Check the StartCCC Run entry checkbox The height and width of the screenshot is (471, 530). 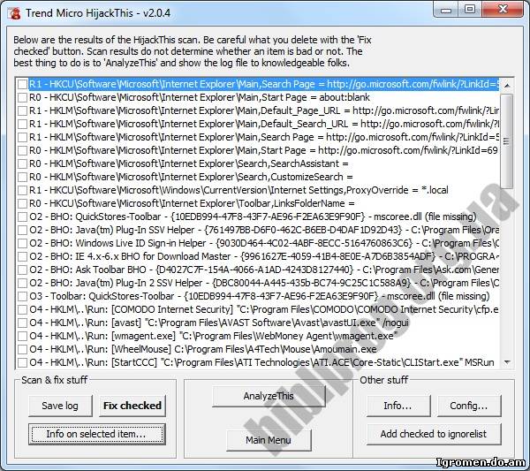pyautogui.click(x=22, y=363)
